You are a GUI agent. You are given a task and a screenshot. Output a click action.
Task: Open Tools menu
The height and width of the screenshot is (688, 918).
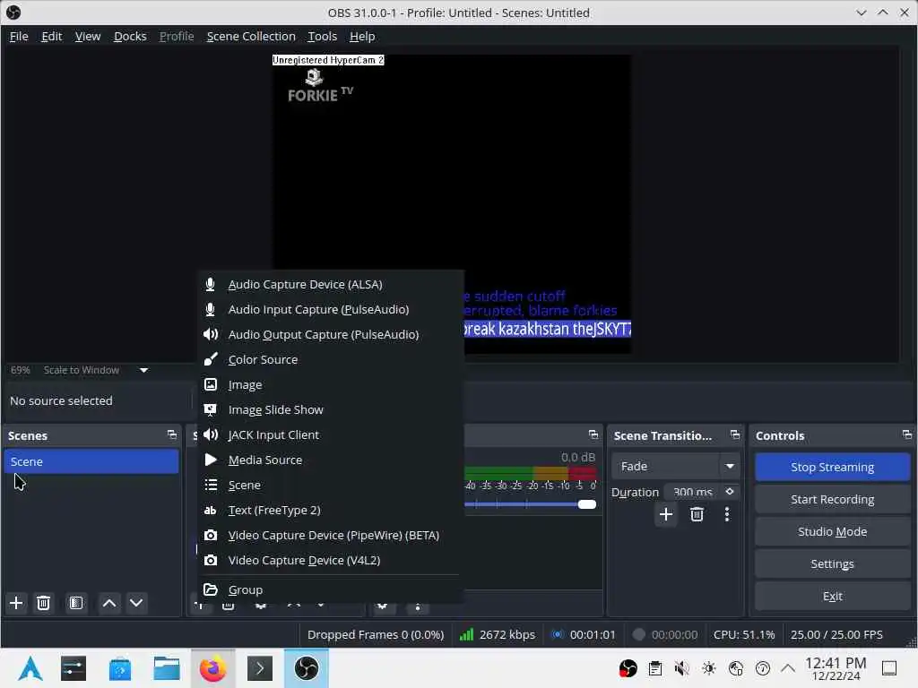tap(323, 36)
